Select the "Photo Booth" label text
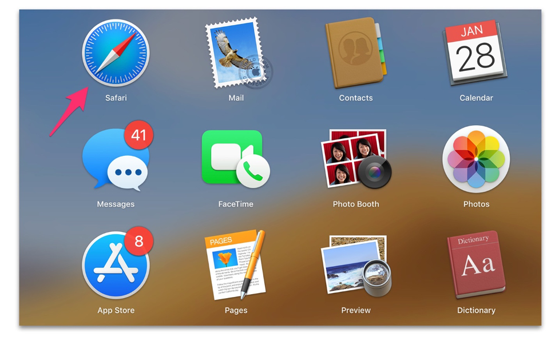Image resolution: width=559 pixels, height=341 pixels. click(x=356, y=204)
